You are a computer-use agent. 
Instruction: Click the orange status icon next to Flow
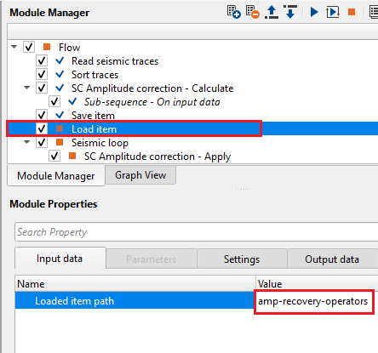click(47, 47)
